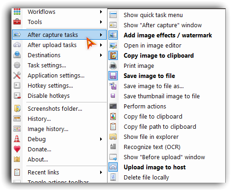This screenshot has height=191, width=234.
Task: Click the Screenshots folder icon
Action: tap(17, 108)
